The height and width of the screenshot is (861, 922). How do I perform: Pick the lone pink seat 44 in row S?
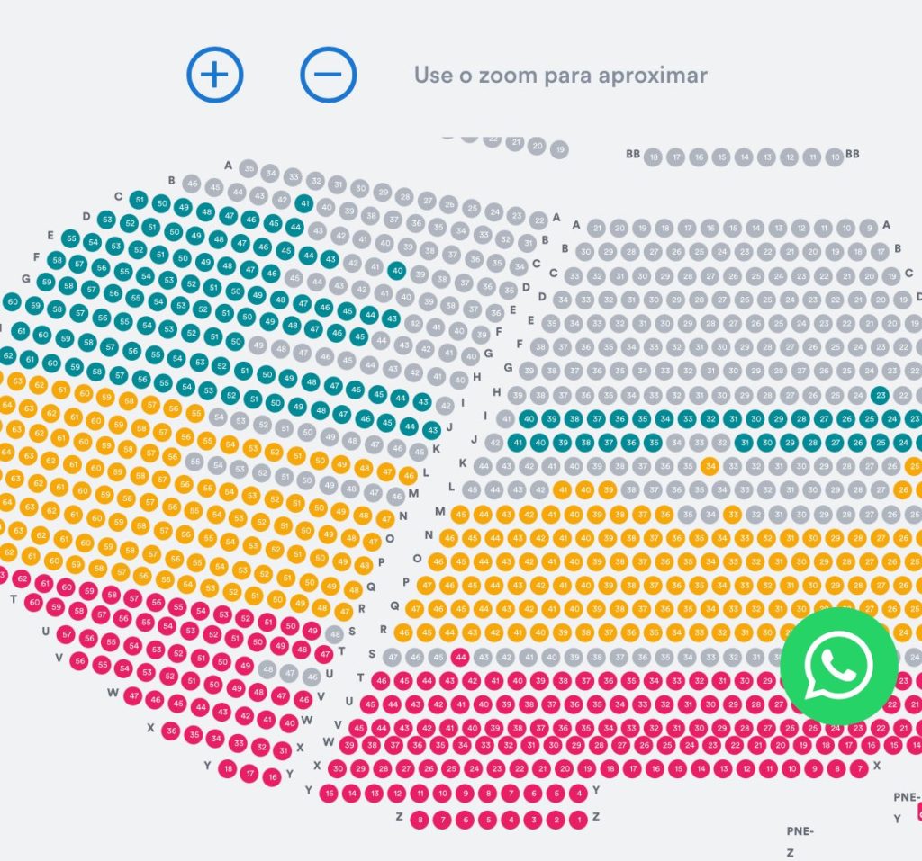pyautogui.click(x=459, y=657)
